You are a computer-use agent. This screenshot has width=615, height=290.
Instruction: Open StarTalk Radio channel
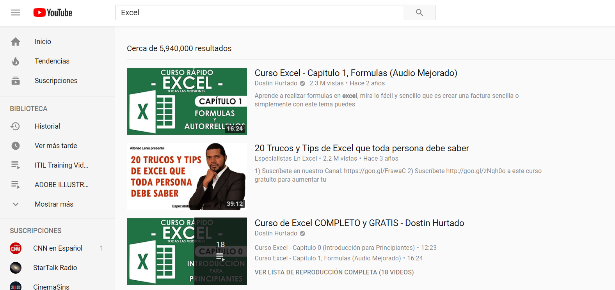(x=55, y=268)
